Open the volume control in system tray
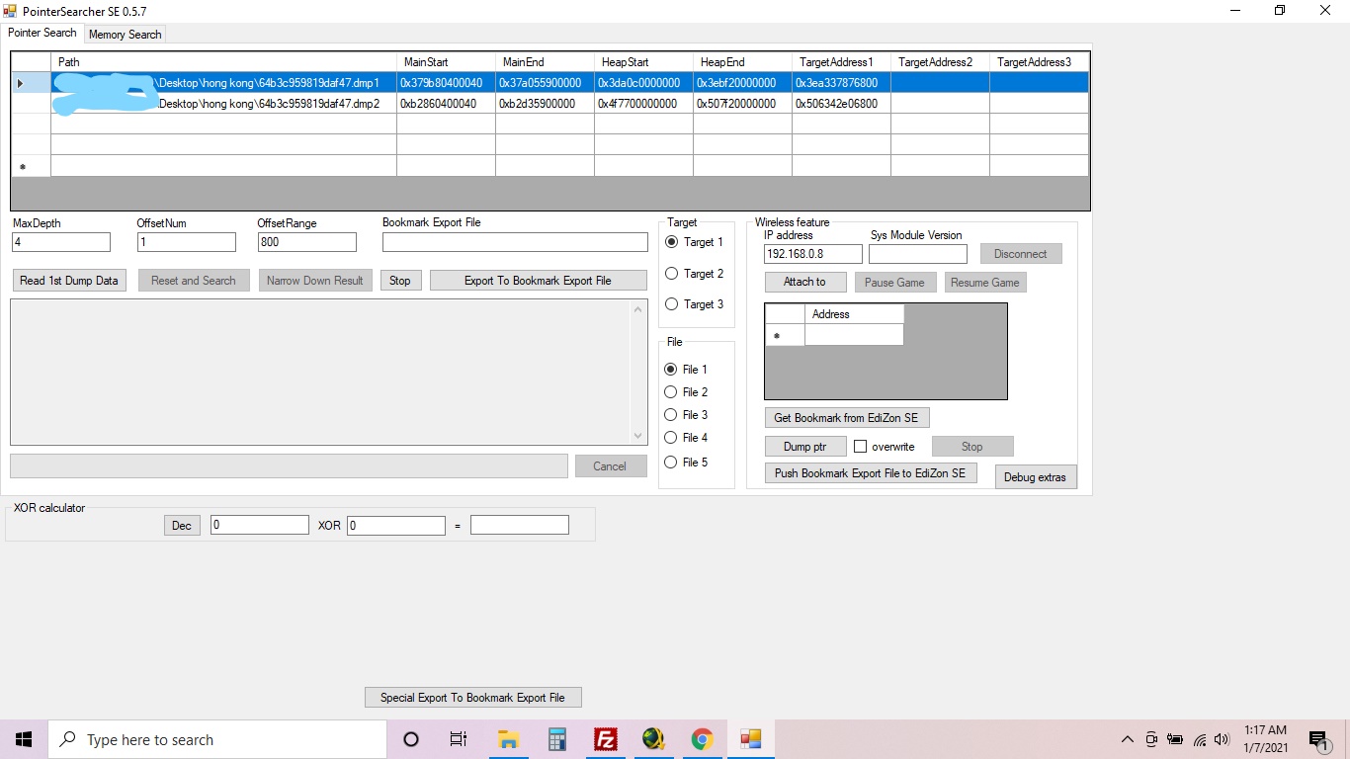The width and height of the screenshot is (1350, 759). click(x=1223, y=739)
